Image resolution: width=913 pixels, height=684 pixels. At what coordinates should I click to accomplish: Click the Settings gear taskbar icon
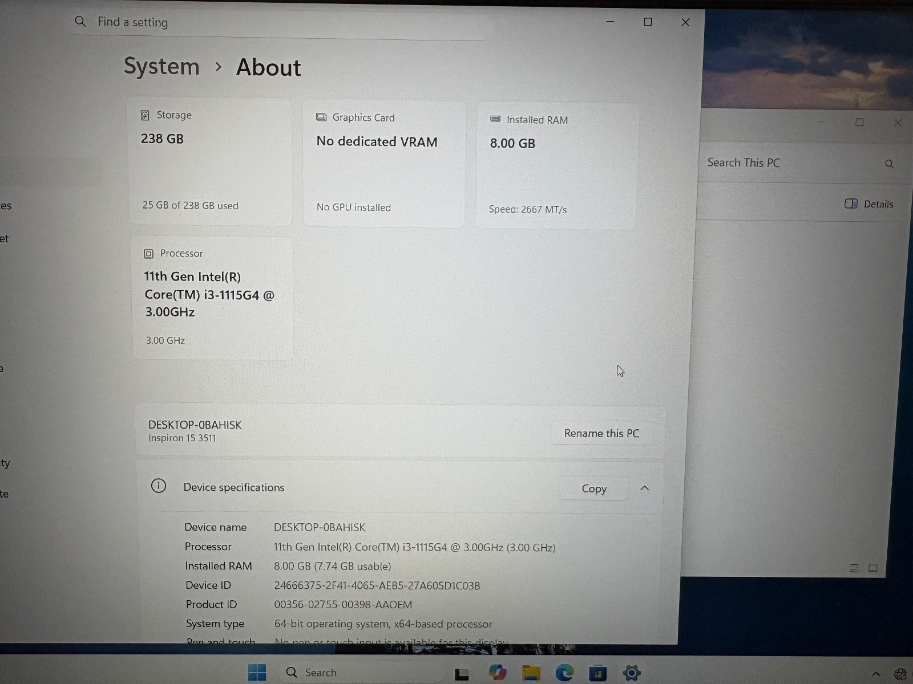click(x=632, y=673)
